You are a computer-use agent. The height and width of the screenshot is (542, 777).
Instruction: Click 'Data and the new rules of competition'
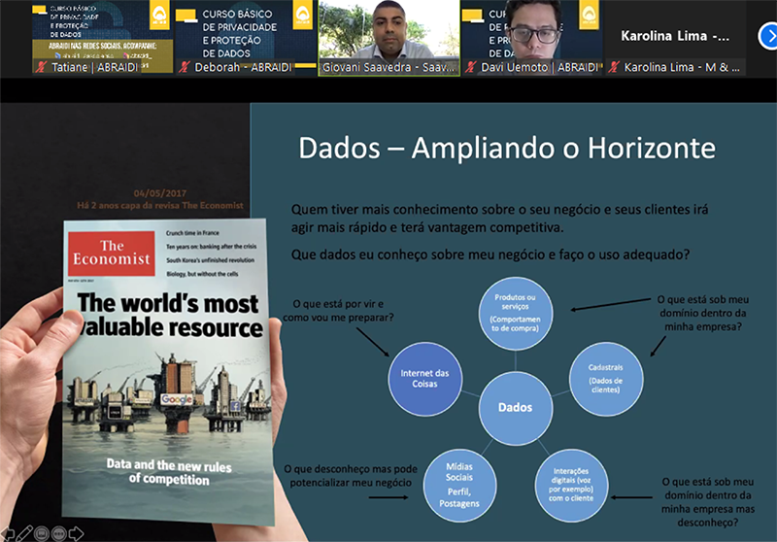pyautogui.click(x=169, y=472)
